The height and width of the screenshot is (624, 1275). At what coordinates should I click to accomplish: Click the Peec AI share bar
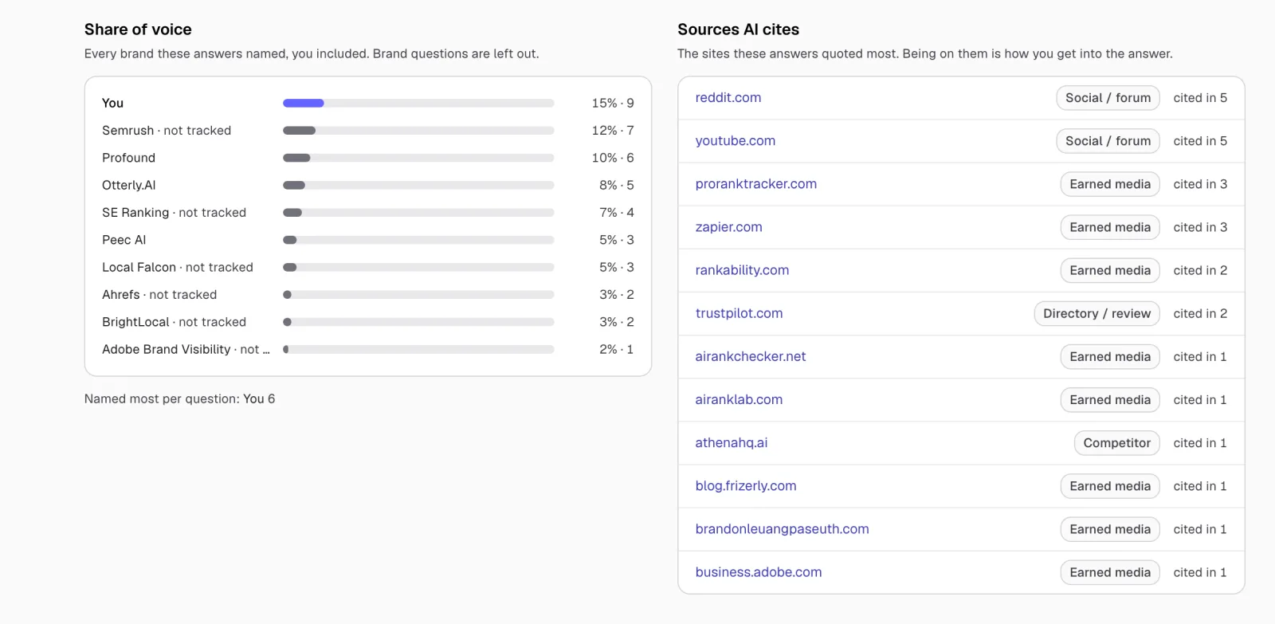coord(418,240)
